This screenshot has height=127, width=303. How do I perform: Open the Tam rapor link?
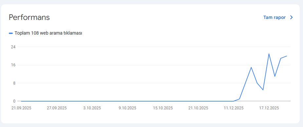275,18
